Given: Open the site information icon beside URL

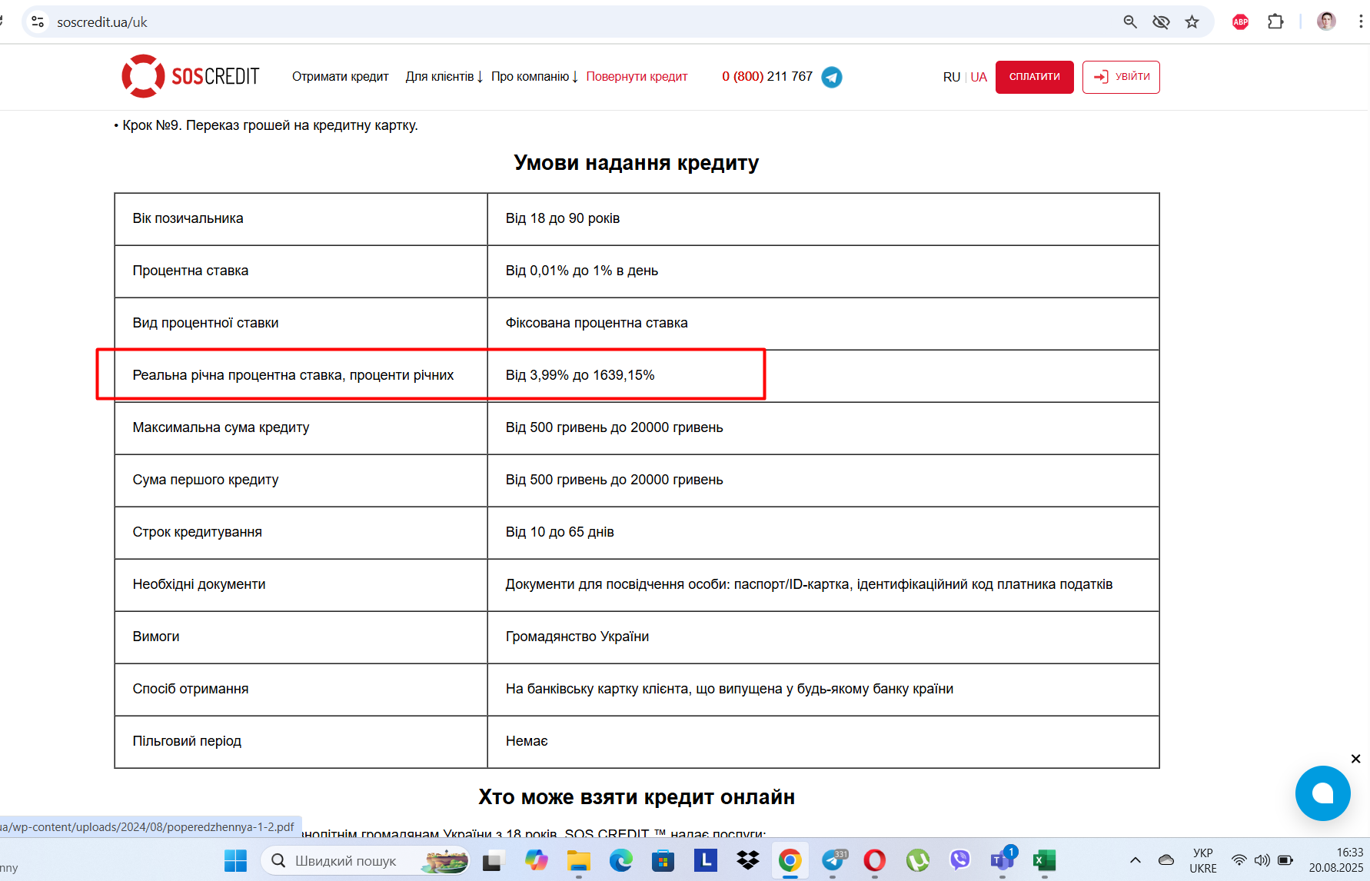Looking at the screenshot, I should 38,22.
